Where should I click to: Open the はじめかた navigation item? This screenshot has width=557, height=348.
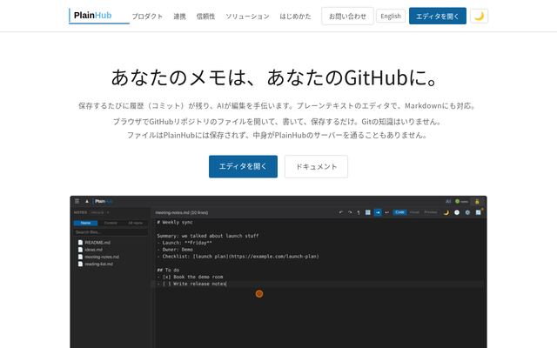point(295,17)
